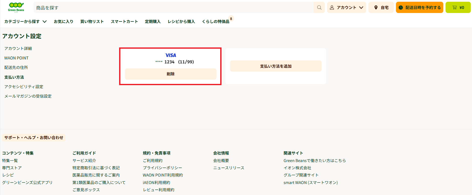The width and height of the screenshot is (472, 195).
Task: Open イオン株式会社 footer link
Action: click(297, 168)
